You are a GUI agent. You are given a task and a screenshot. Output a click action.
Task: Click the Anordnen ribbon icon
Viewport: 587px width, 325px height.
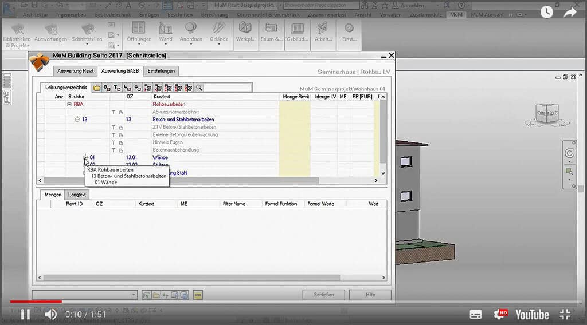191,32
